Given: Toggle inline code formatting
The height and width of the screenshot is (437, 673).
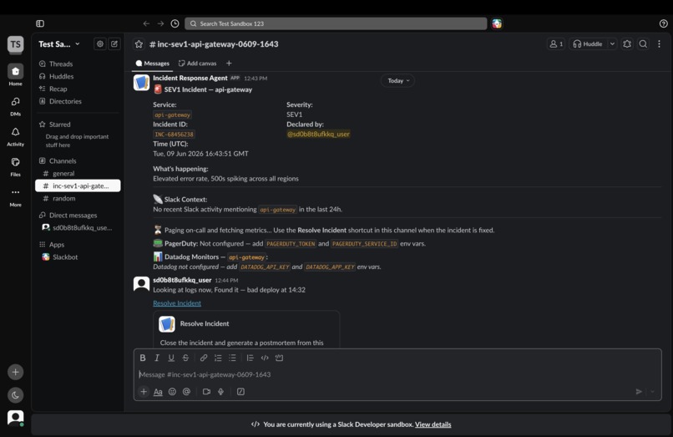Looking at the screenshot, I should pyautogui.click(x=265, y=358).
